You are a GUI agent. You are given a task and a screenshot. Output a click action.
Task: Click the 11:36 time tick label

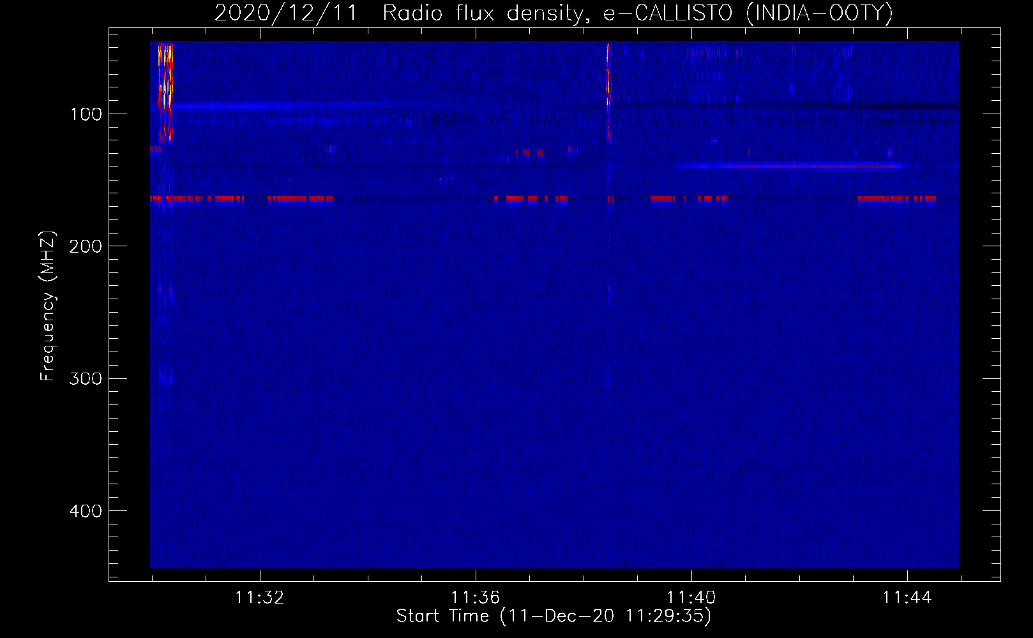pyautogui.click(x=475, y=598)
